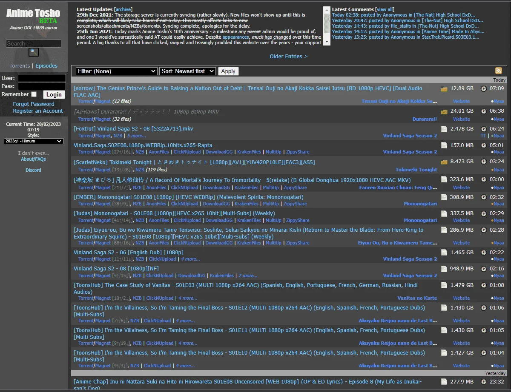Viewport: 511px width, 392px height.
Task: Click clock icon beside 02:29 time
Action: pos(483,213)
